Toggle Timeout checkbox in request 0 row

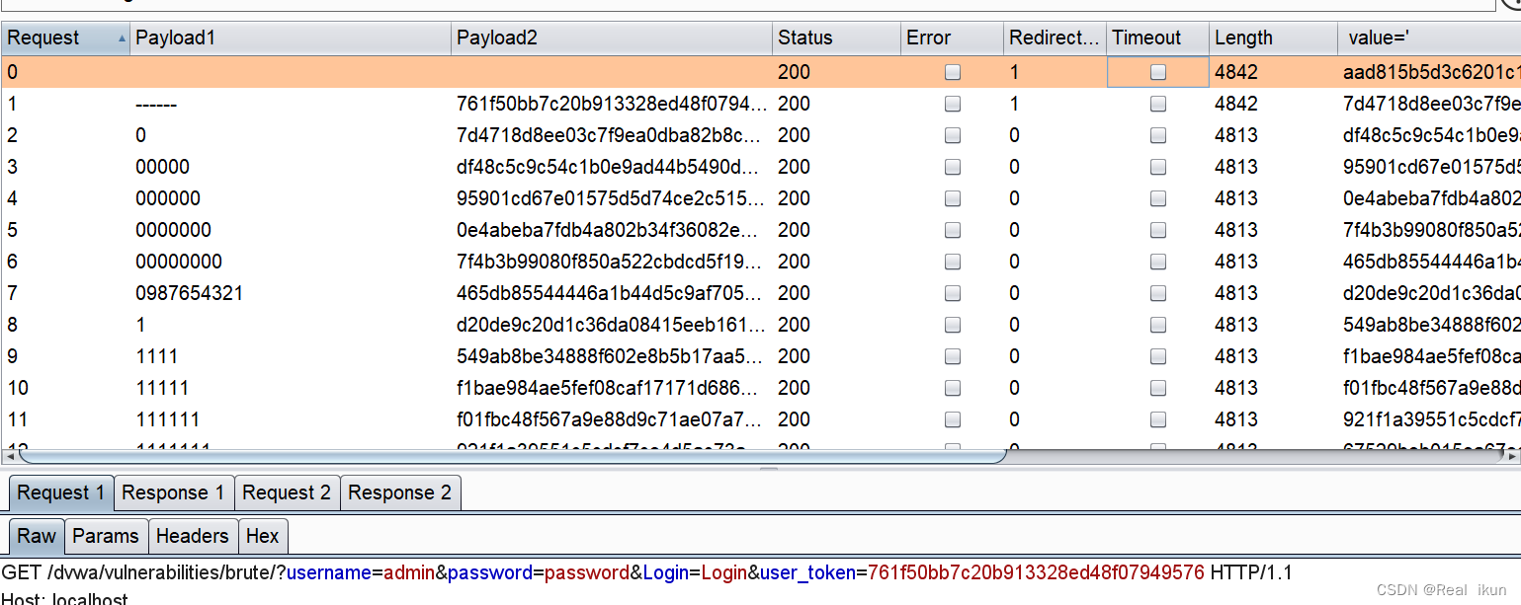pos(1158,72)
